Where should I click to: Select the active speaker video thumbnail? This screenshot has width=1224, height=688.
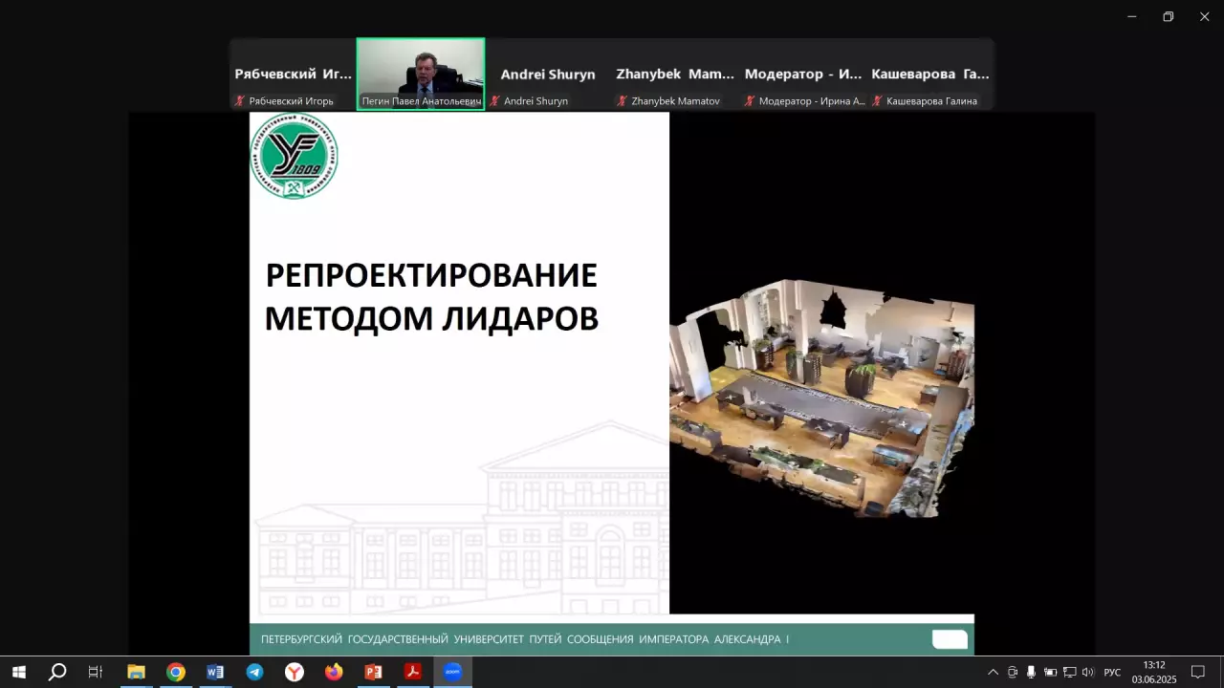point(421,74)
